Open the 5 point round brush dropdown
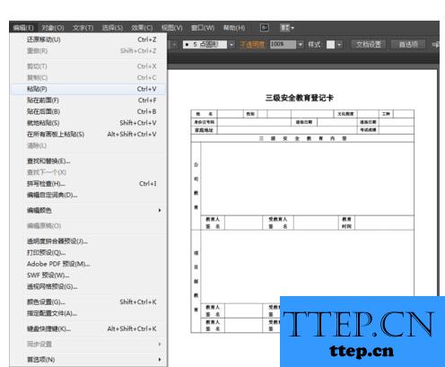This screenshot has width=445, height=367. click(x=231, y=45)
